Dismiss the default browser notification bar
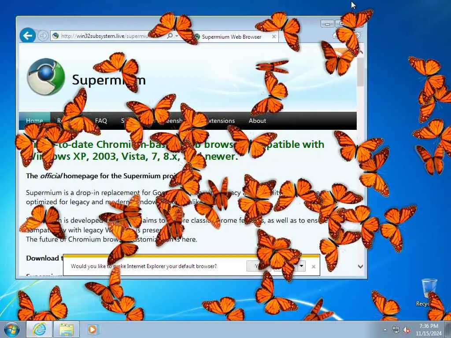The image size is (451, 338). (314, 266)
